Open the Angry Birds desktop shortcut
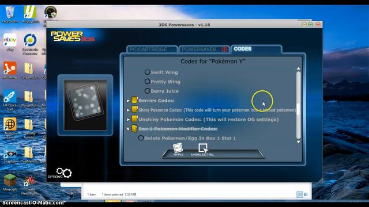The height and width of the screenshot is (207, 369). pyautogui.click(x=31, y=14)
